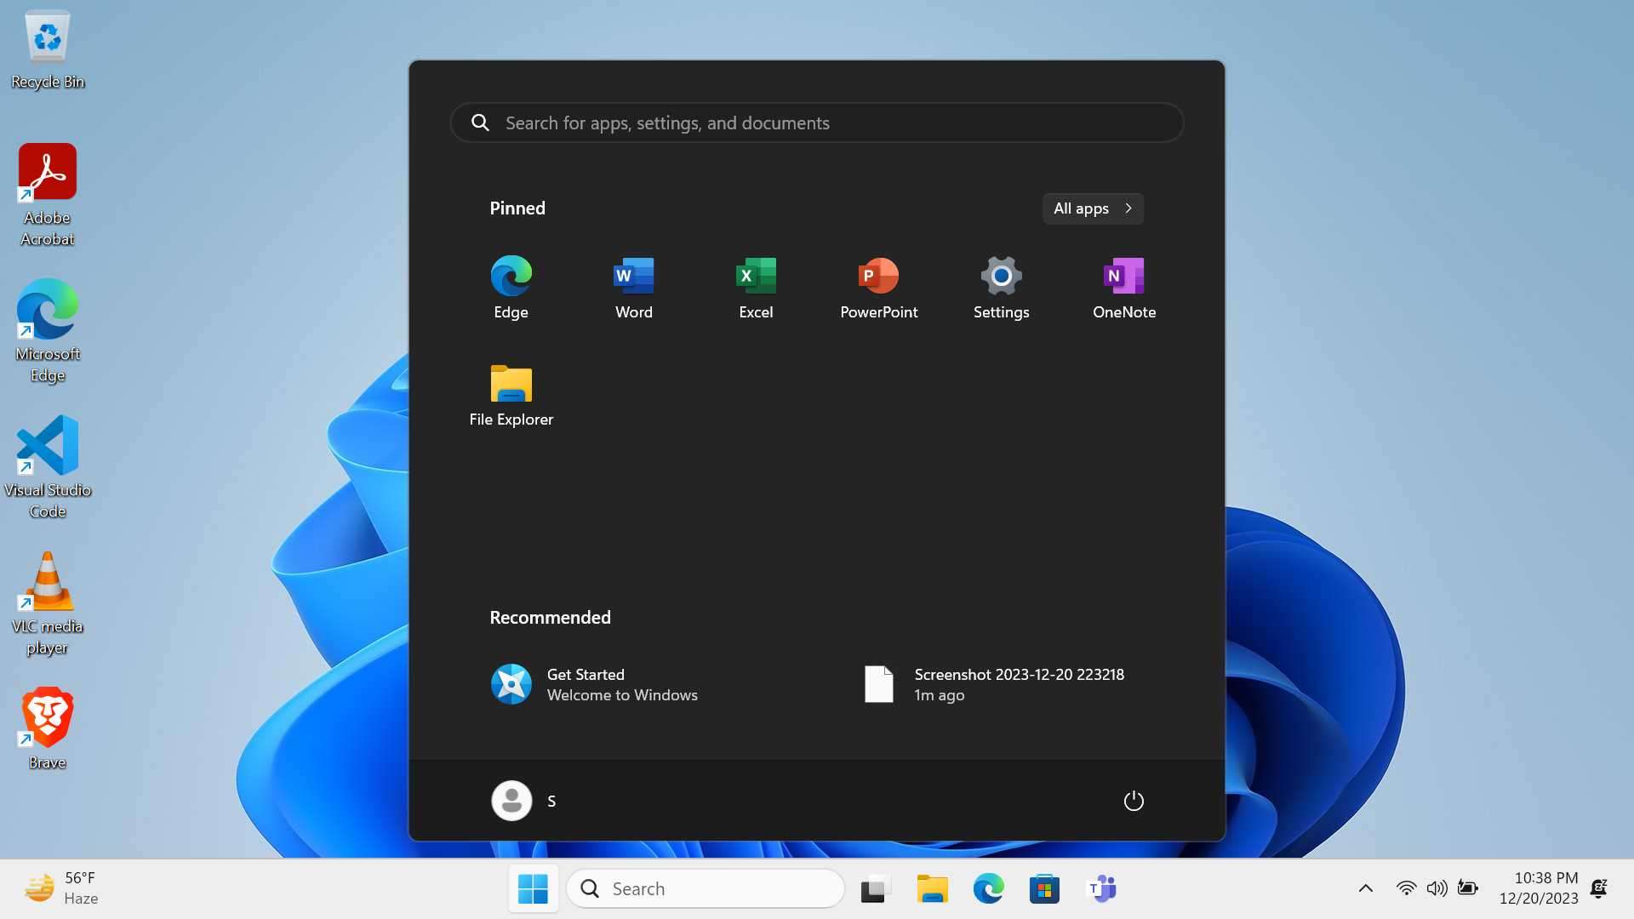The height and width of the screenshot is (919, 1634).
Task: Select the VLC media player shortcut
Action: click(x=48, y=604)
